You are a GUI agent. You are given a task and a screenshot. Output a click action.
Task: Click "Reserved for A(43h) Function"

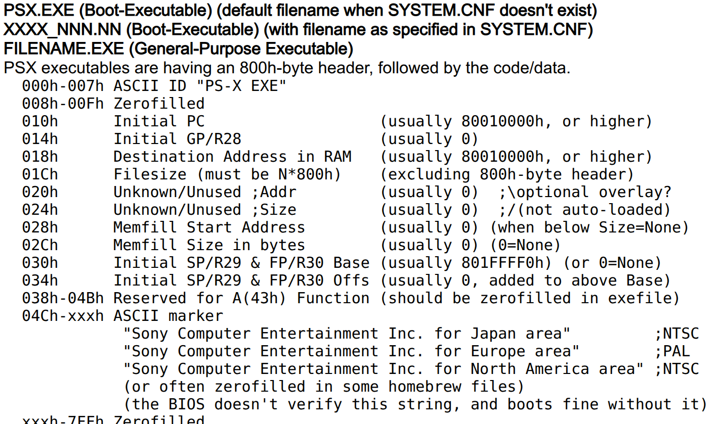click(241, 298)
